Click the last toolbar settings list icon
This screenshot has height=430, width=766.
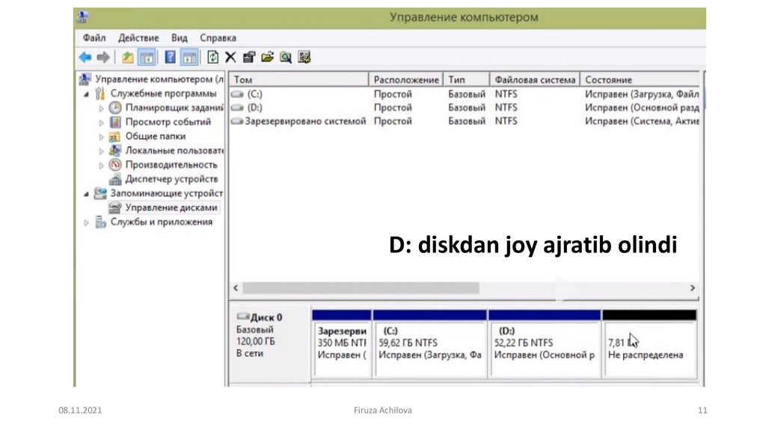pyautogui.click(x=304, y=57)
